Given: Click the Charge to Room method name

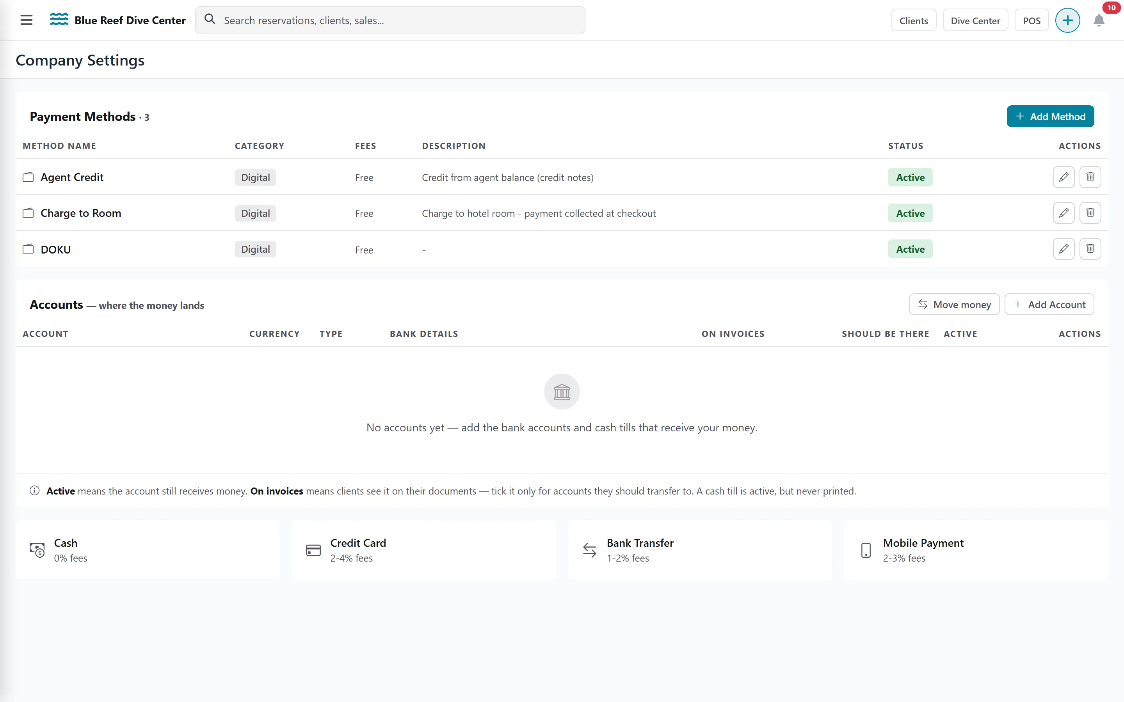Looking at the screenshot, I should (x=81, y=213).
